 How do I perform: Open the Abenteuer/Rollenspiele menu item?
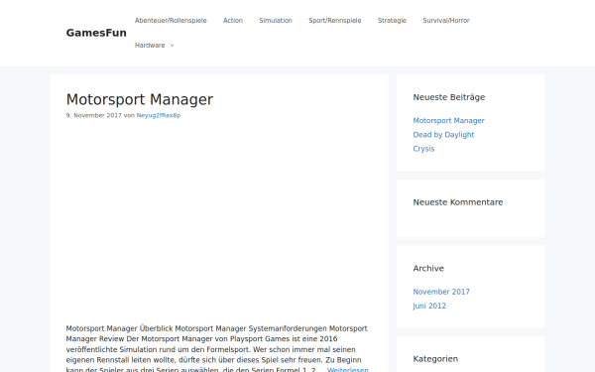pos(171,21)
